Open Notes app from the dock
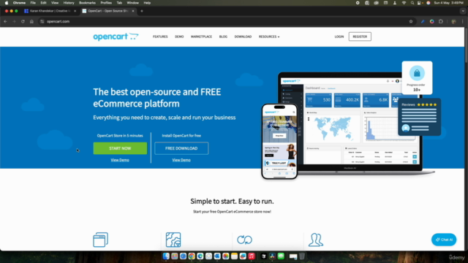Screen dimensions: 468x263 (234, 256)
